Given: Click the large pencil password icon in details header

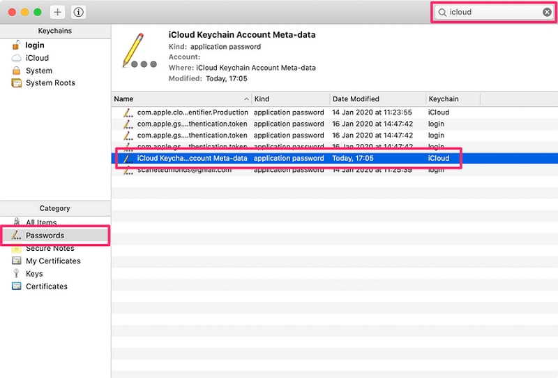Looking at the screenshot, I should (139, 50).
